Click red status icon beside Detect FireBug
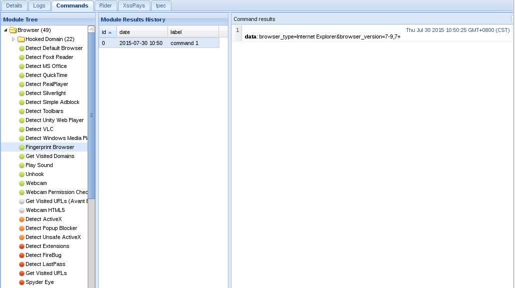 pyautogui.click(x=22, y=255)
